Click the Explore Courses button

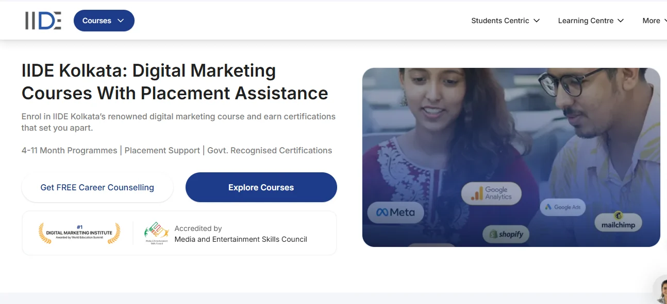261,187
